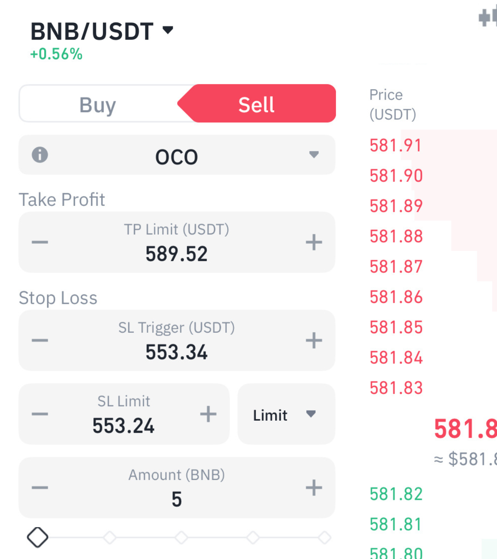This screenshot has height=559, width=497.
Task: Click the amount slider start handle
Action: (38, 537)
